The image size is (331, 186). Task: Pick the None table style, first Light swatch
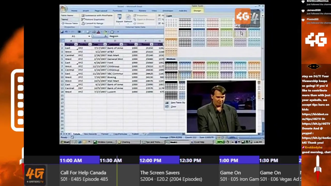click(171, 23)
